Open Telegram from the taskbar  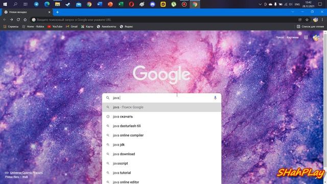pos(36,4)
